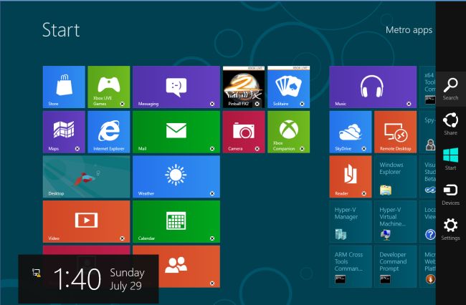This screenshot has width=466, height=305.
Task: Open the Settings charm
Action: 450,229
